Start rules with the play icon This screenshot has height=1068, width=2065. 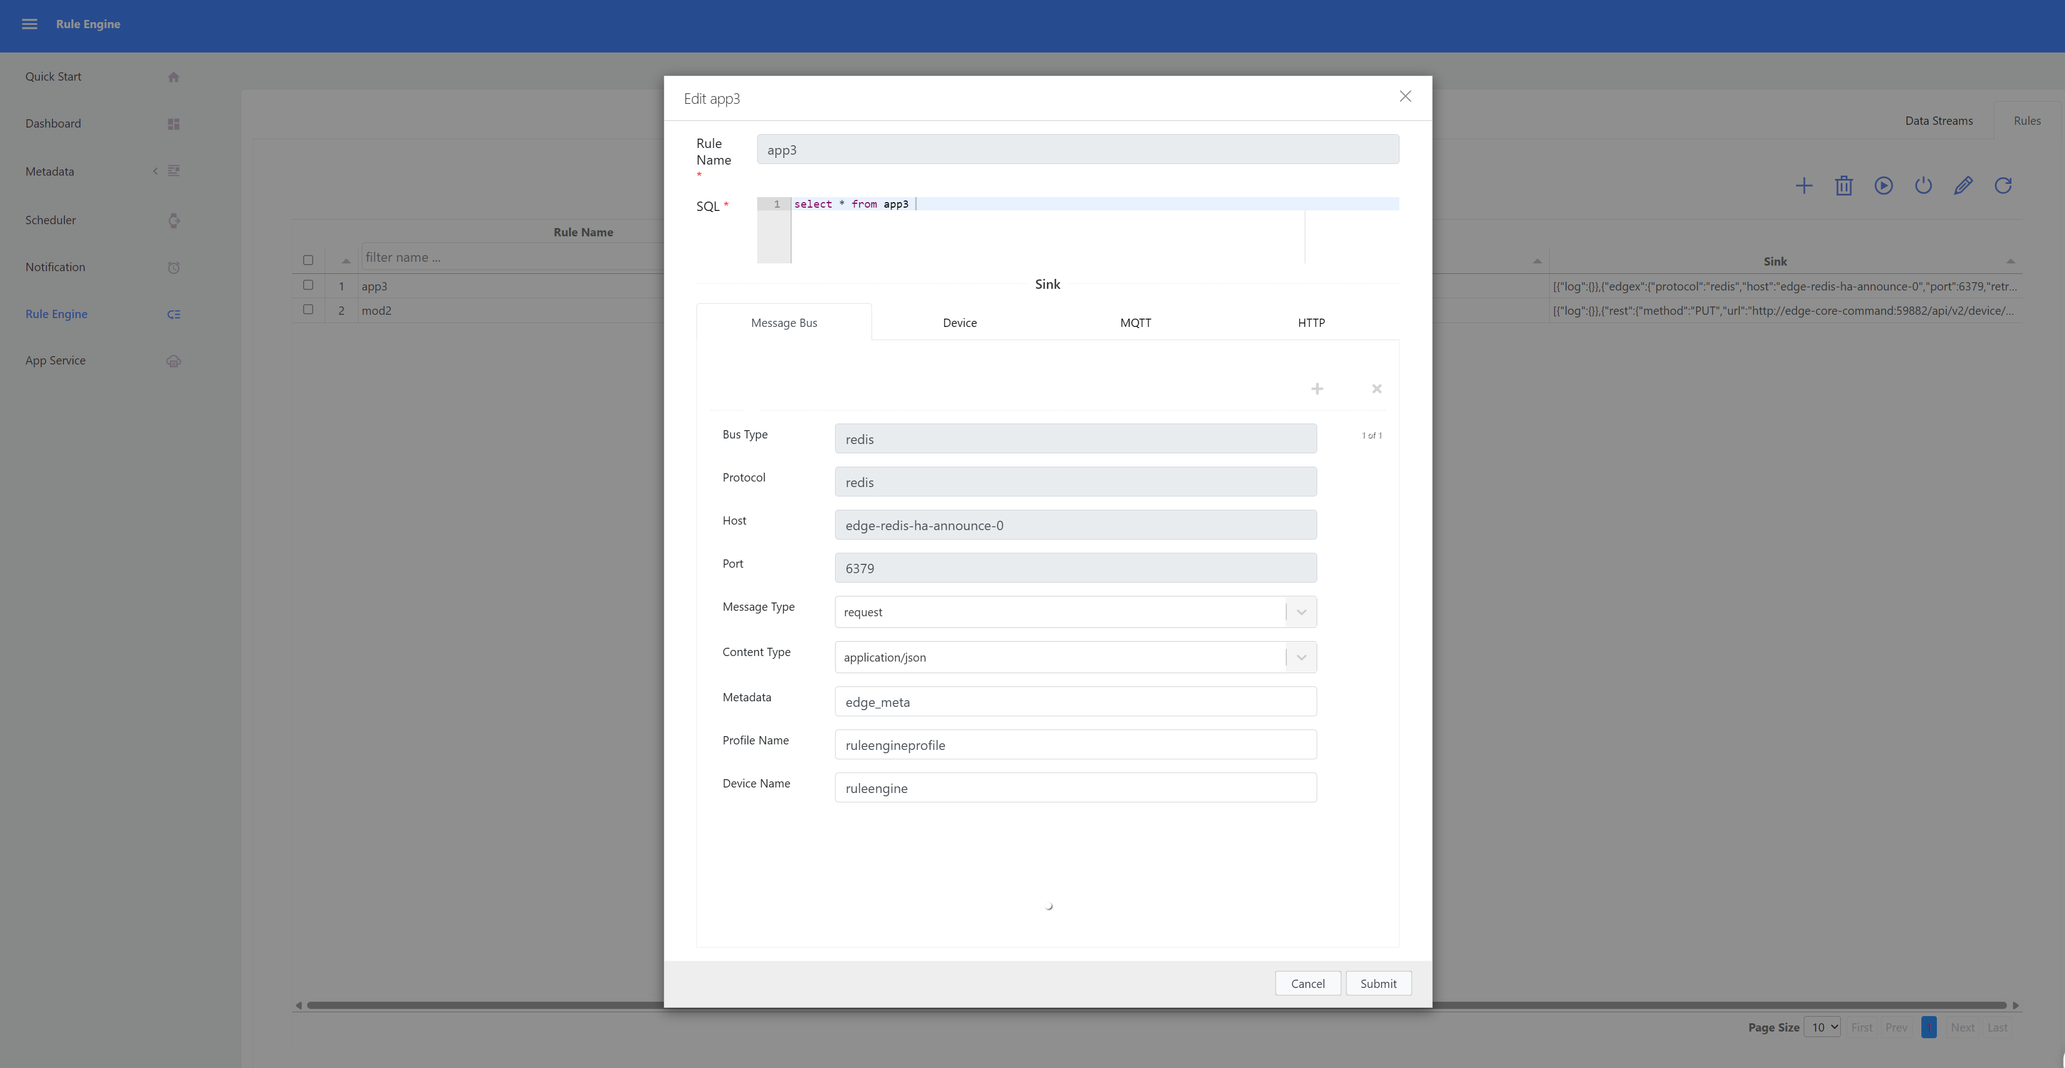(x=1884, y=185)
